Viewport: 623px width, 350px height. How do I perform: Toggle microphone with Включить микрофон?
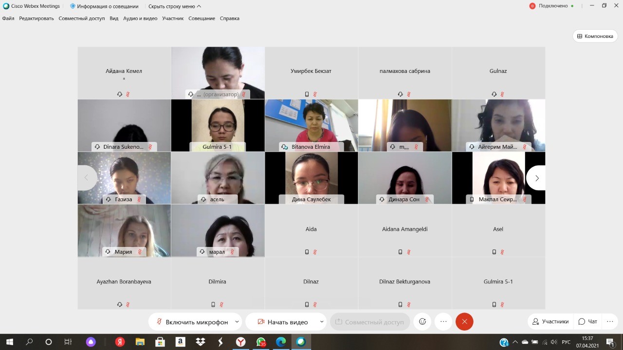click(192, 322)
